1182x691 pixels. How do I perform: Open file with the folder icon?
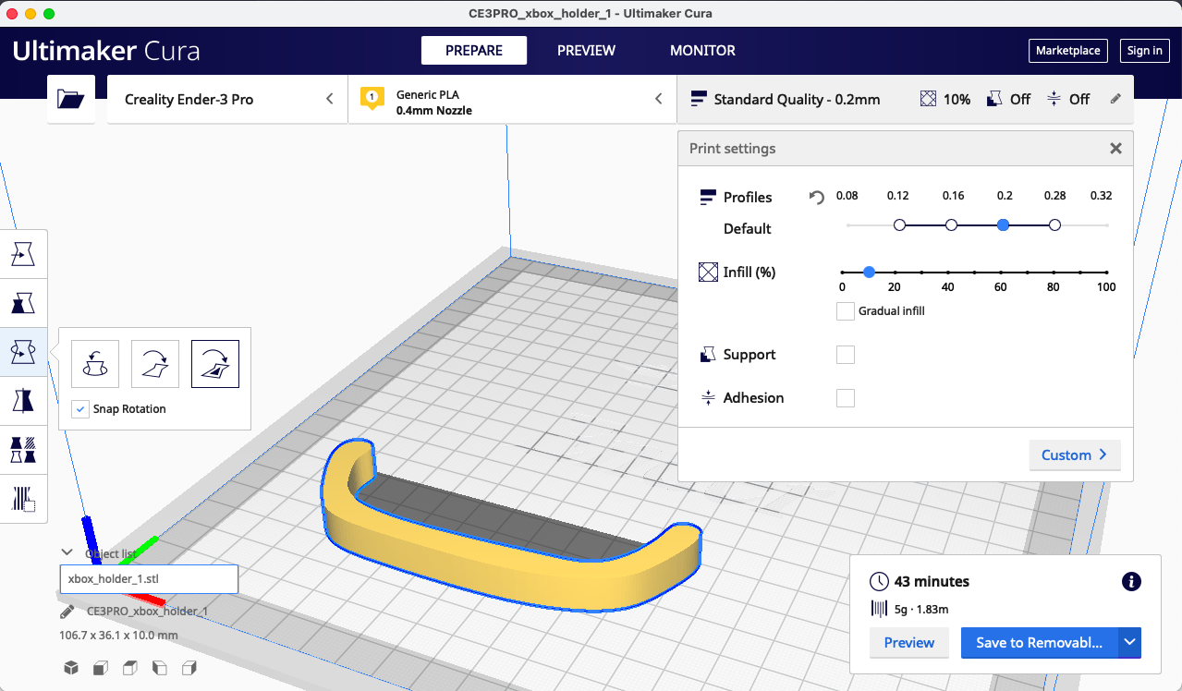pyautogui.click(x=71, y=99)
